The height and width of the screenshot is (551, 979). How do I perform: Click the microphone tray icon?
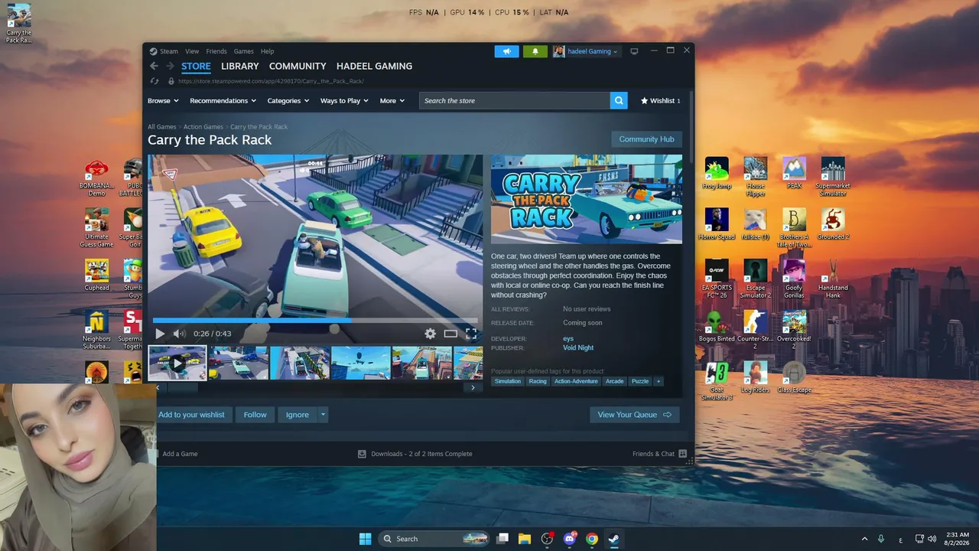(x=881, y=539)
